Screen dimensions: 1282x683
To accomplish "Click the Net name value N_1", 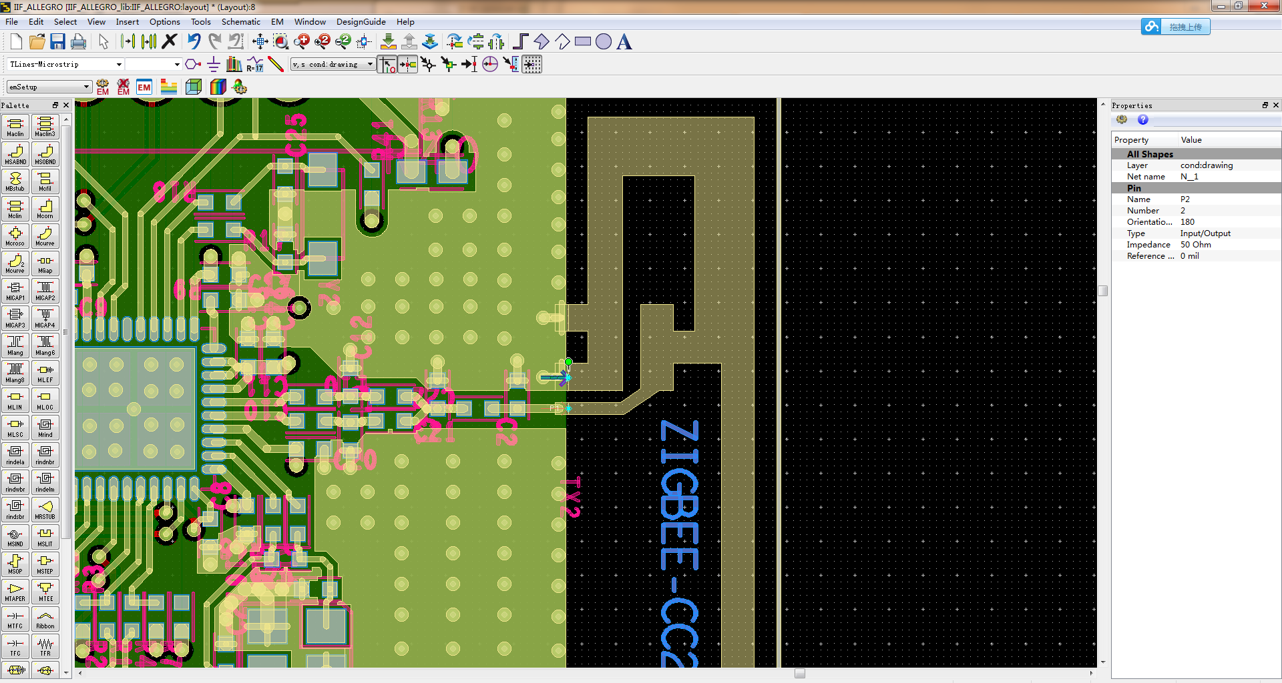I will [1189, 177].
